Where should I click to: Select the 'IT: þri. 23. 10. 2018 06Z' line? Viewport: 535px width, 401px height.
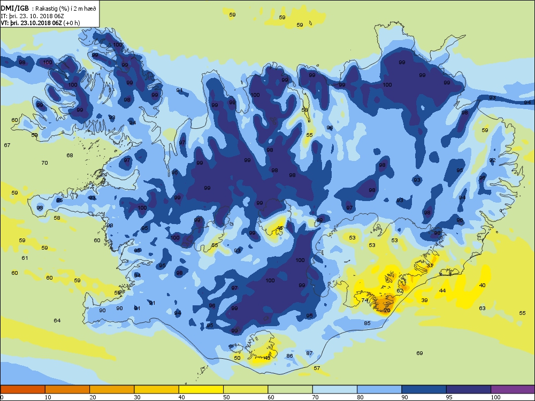(x=33, y=16)
